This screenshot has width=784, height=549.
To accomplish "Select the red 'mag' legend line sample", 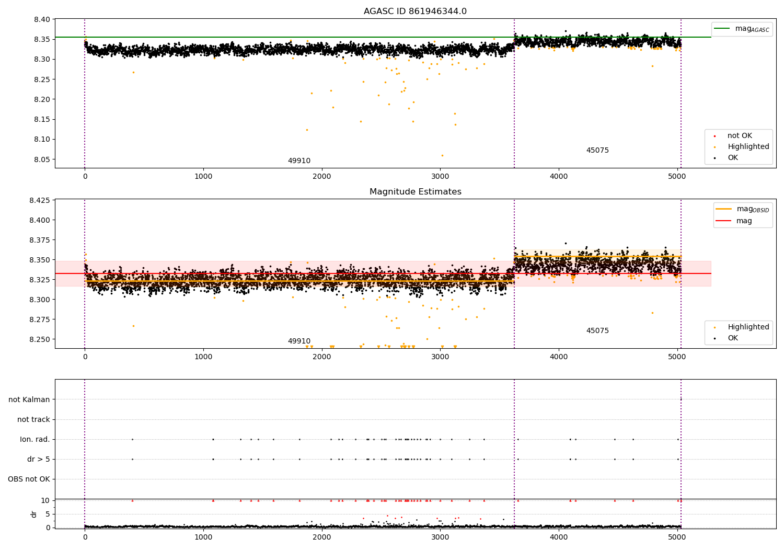I will 723,221.
